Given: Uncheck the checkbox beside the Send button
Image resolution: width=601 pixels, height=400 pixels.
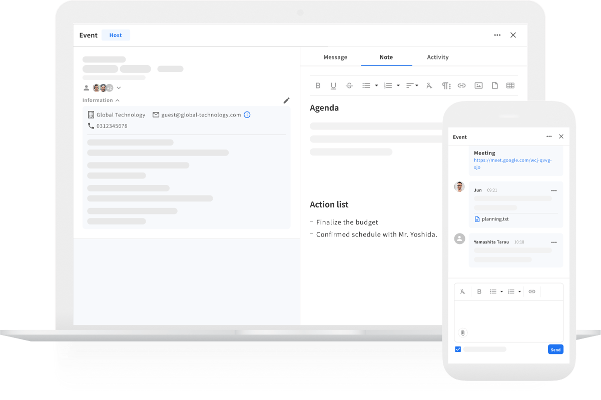Looking at the screenshot, I should click(458, 349).
